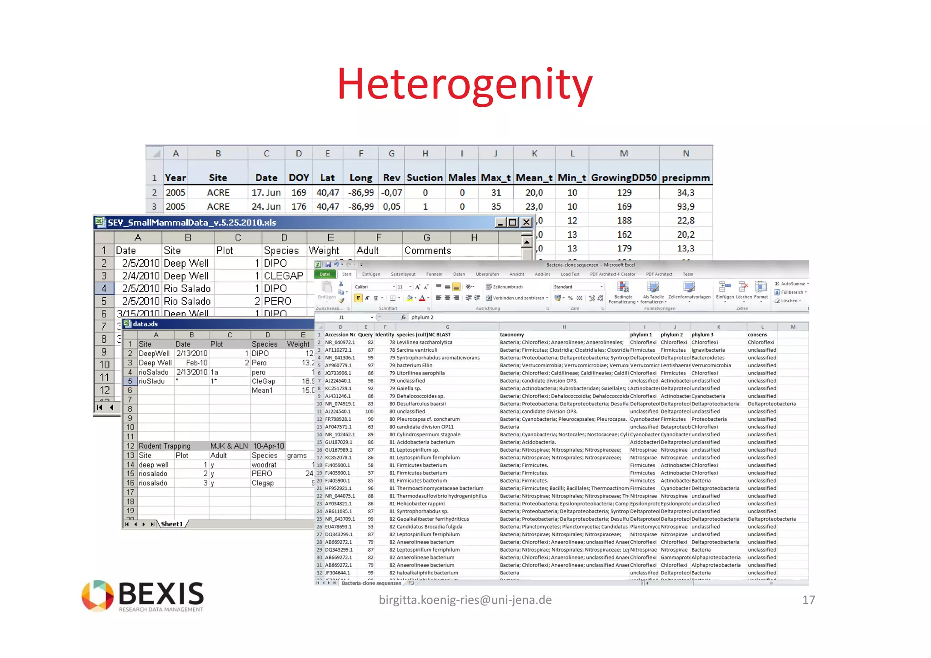Open the birgitta.koenig-ries@uni-jena.de email link

(x=465, y=600)
